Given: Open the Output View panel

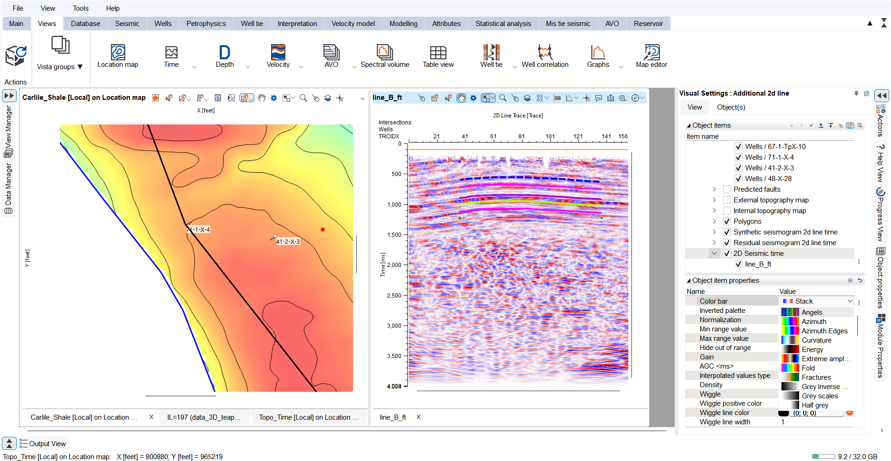Looking at the screenshot, I should click(x=44, y=444).
